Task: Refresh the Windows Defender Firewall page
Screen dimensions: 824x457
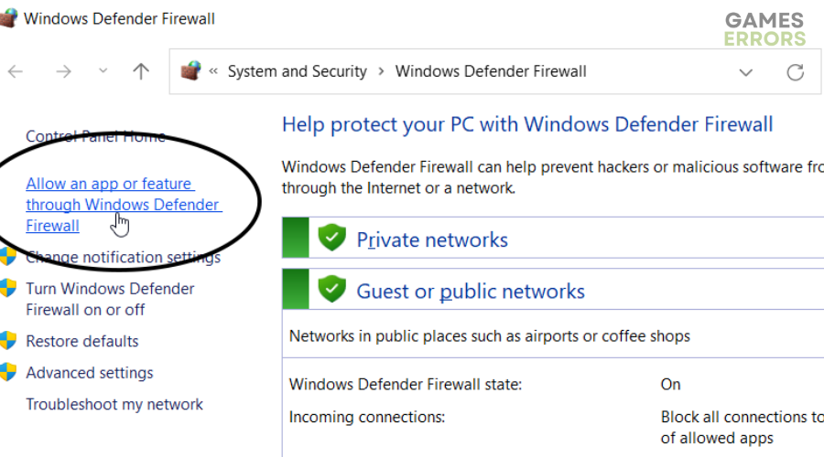Action: click(x=795, y=72)
